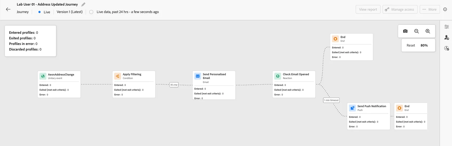This screenshot has width=452, height=146.
Task: Select the 1 min timeout path label
Action: pos(331,100)
